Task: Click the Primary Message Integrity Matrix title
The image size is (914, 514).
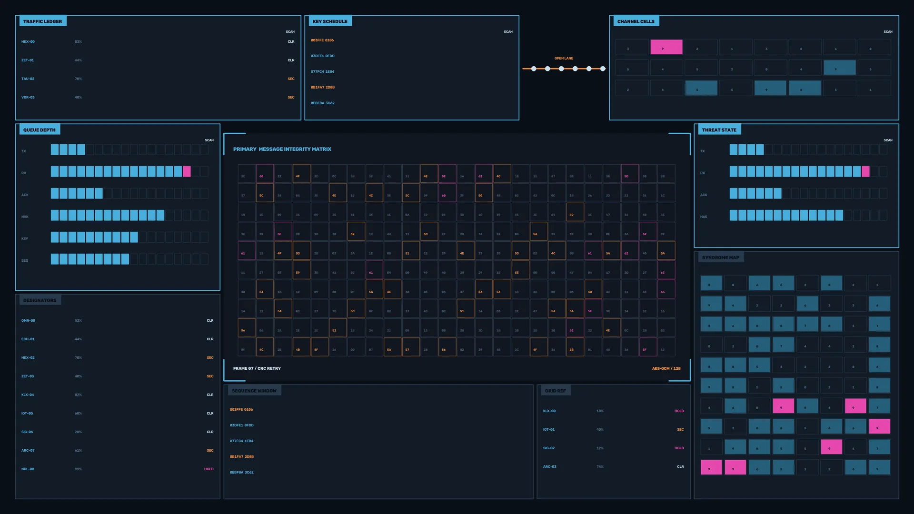Action: click(282, 149)
